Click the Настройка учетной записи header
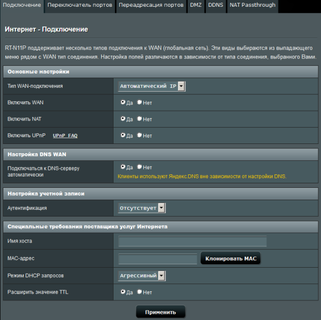321x320 pixels. 161,193
